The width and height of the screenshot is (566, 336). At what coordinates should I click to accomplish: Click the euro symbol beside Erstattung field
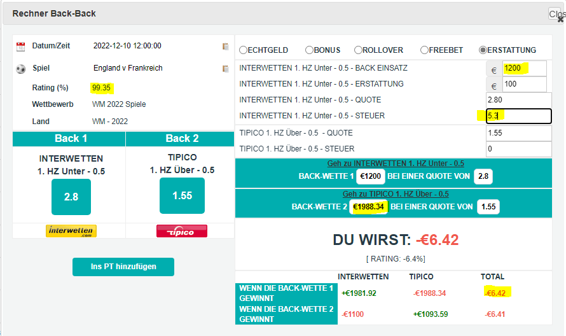(494, 86)
